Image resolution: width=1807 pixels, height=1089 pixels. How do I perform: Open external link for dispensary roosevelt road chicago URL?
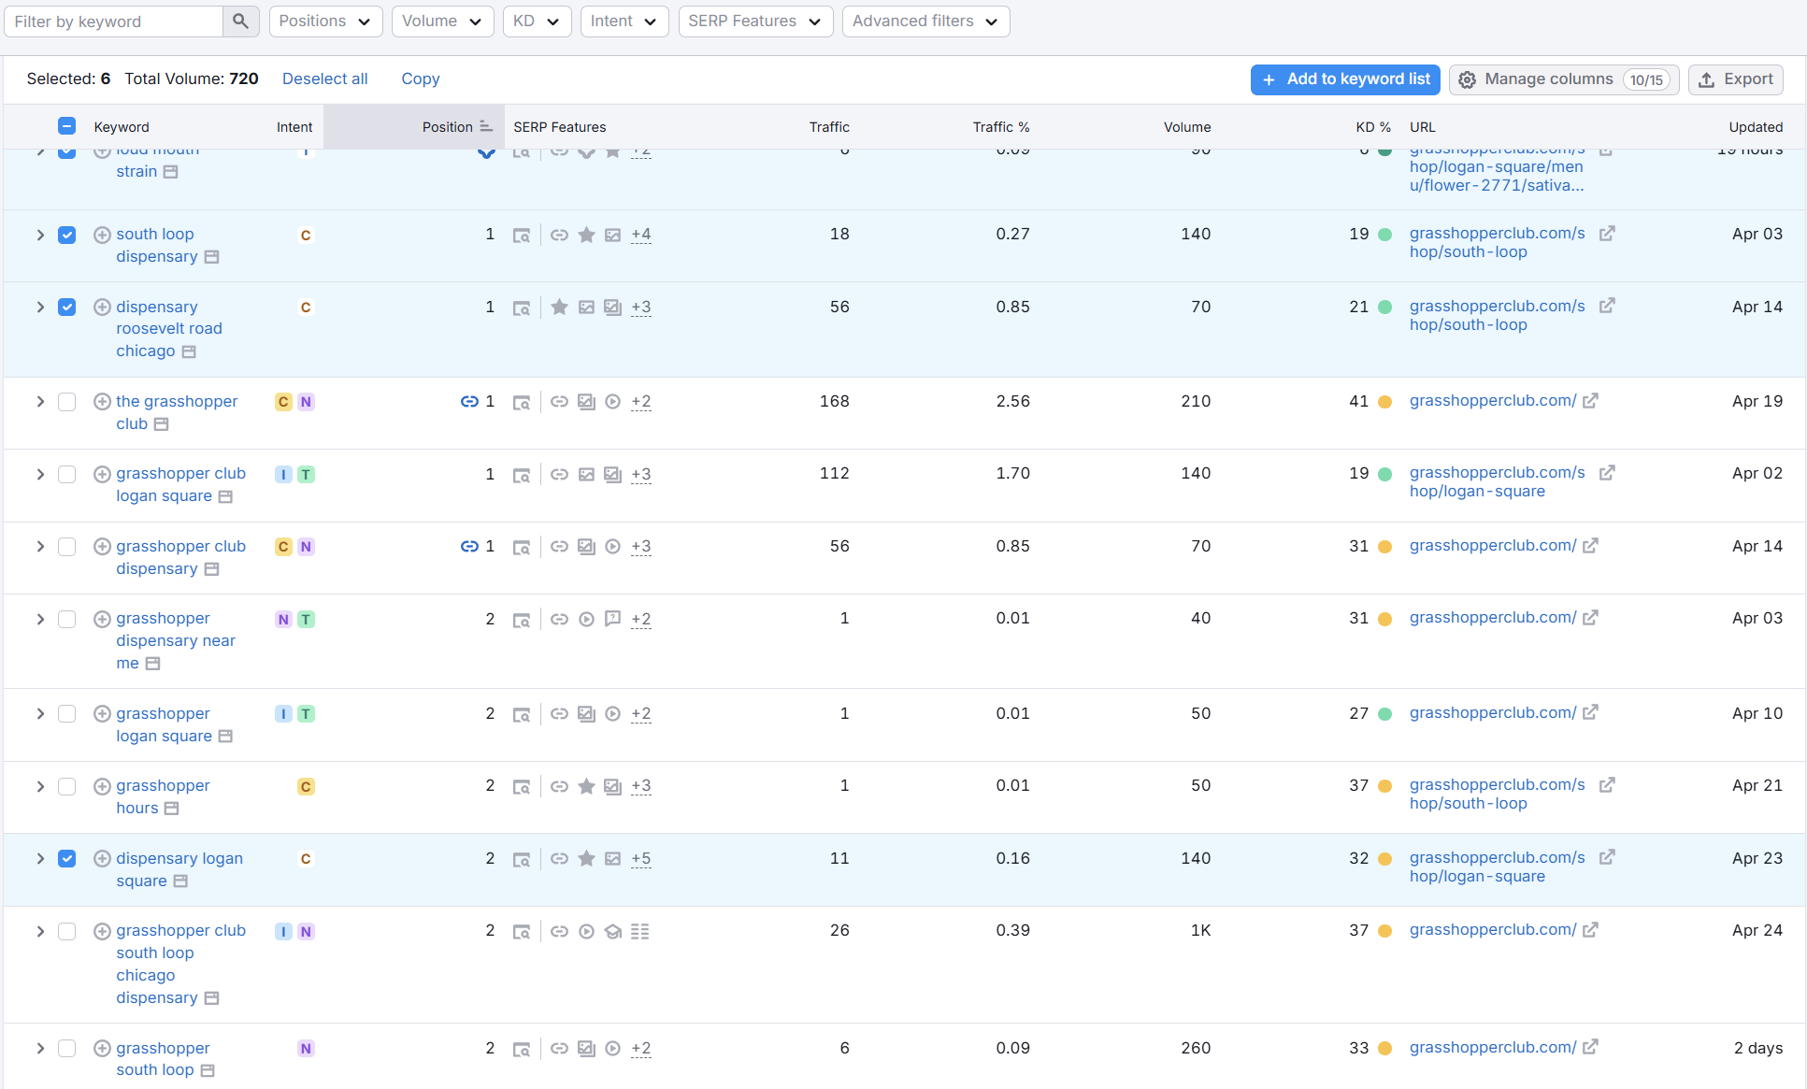1607,307
